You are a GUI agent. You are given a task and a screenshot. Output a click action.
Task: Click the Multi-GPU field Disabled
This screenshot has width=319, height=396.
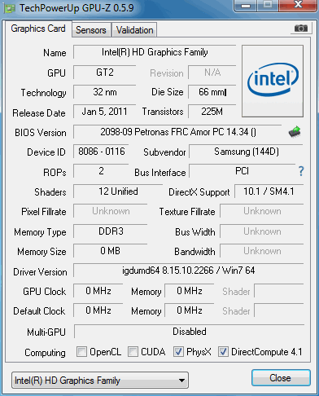pyautogui.click(x=189, y=332)
